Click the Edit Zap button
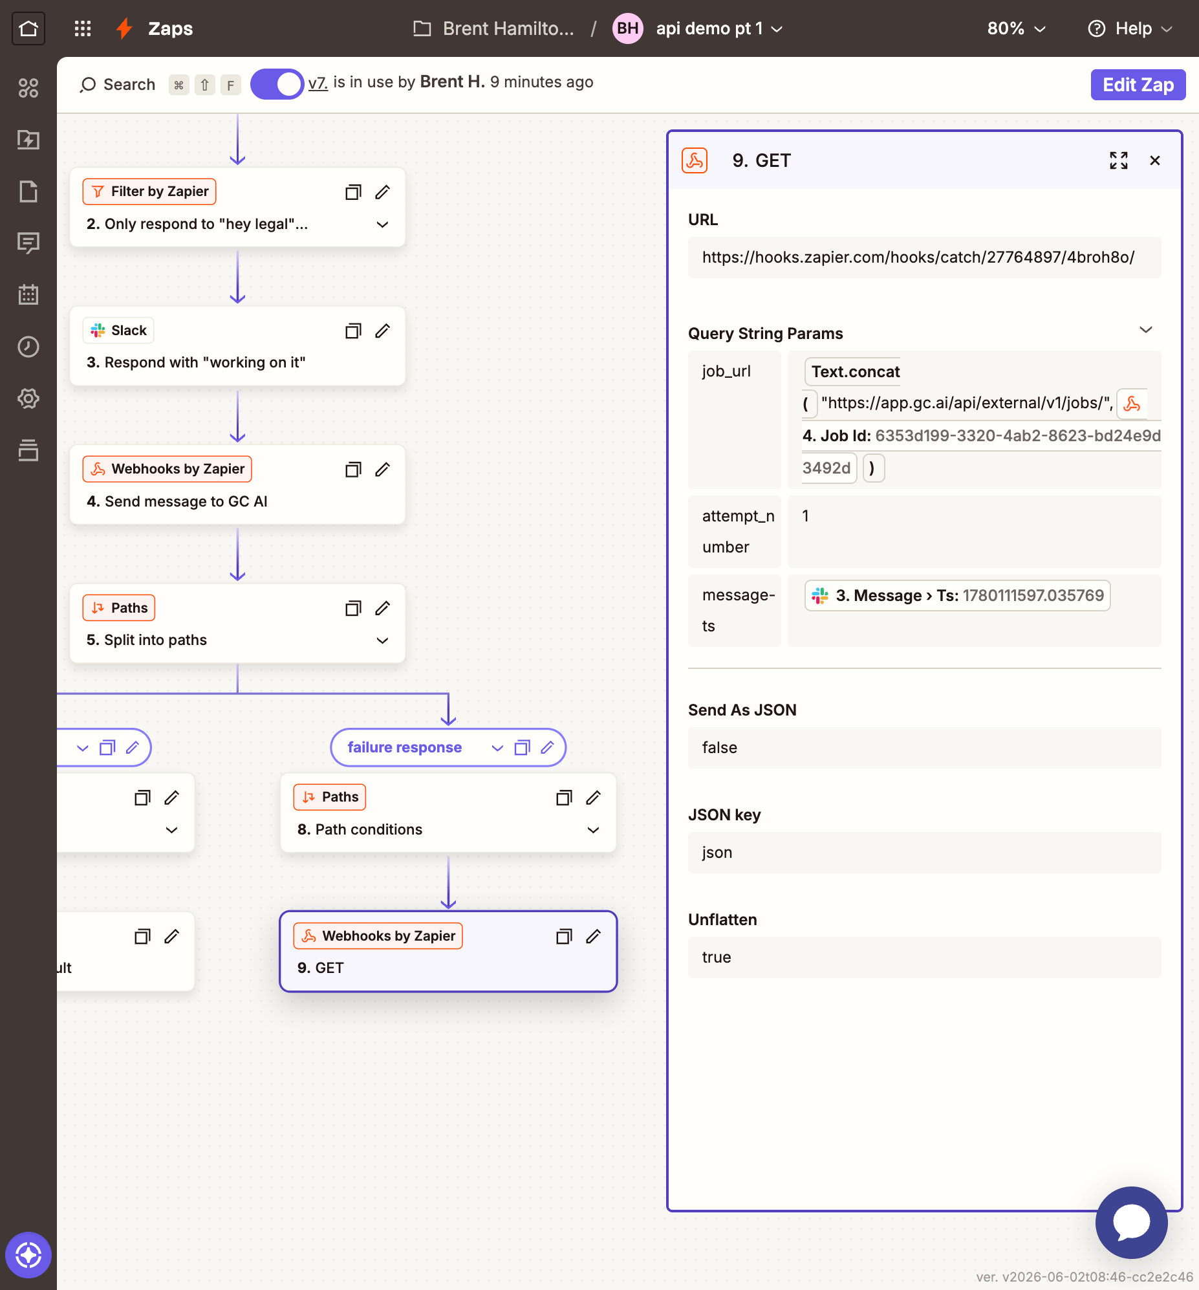1199x1290 pixels. click(x=1138, y=84)
